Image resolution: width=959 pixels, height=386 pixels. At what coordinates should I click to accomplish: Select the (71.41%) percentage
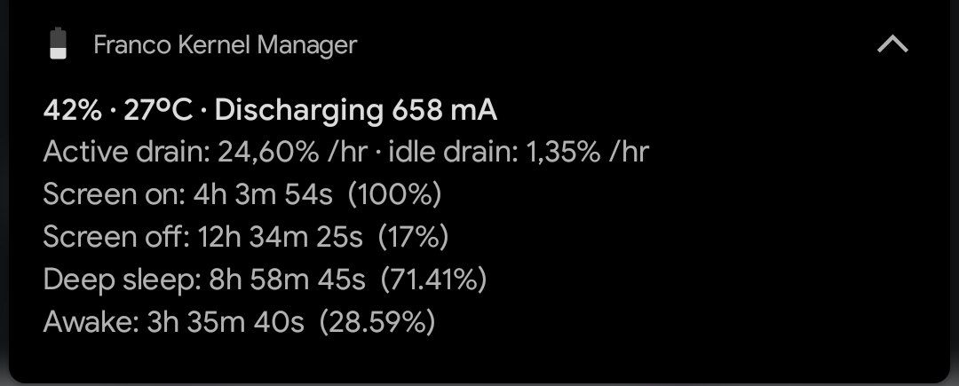tap(433, 280)
